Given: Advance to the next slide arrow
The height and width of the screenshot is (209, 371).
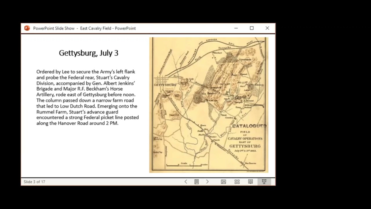Looking at the screenshot, I should click(x=207, y=182).
